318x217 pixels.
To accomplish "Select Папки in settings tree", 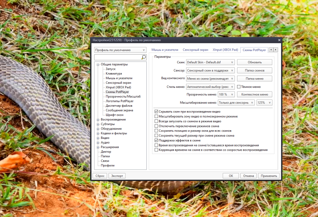I will click(105, 156).
